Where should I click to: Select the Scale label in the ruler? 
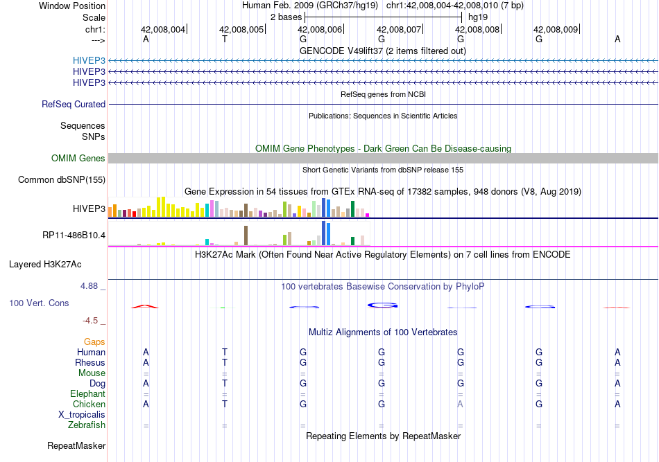click(94, 17)
